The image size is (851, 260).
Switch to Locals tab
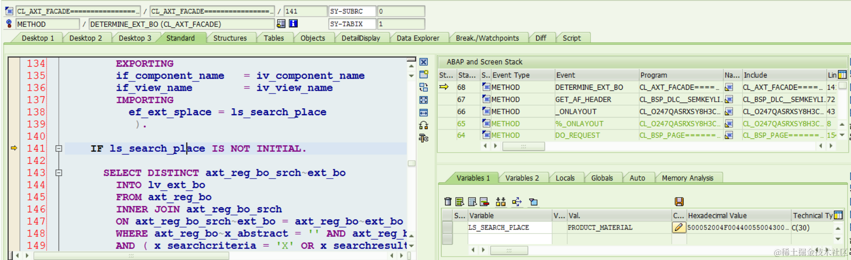565,178
